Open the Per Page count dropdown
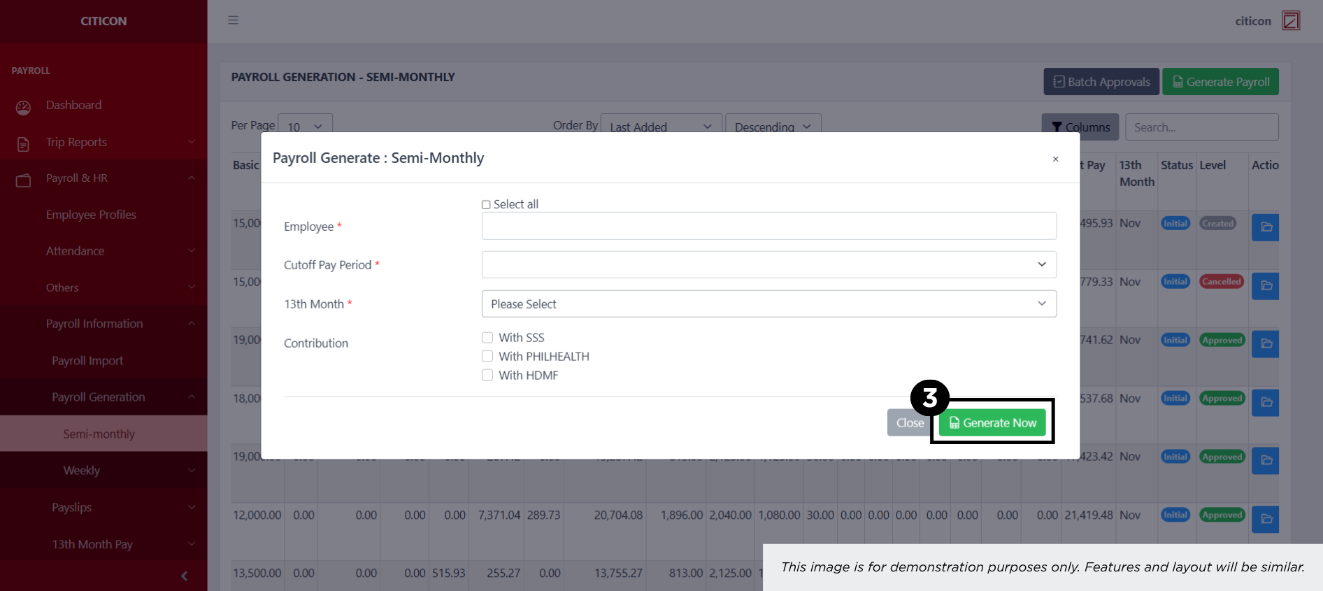1323x591 pixels. click(305, 127)
